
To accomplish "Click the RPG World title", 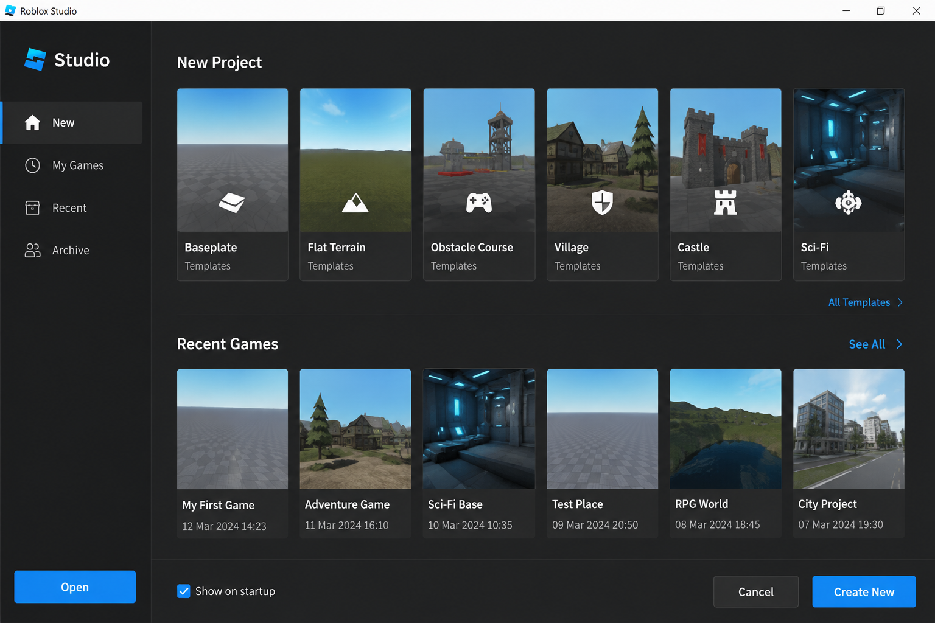I will 701,504.
